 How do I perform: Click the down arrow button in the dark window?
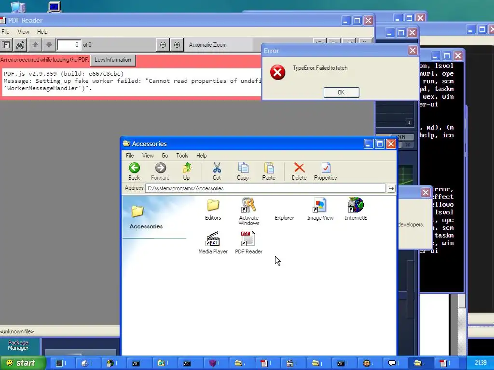click(x=409, y=123)
